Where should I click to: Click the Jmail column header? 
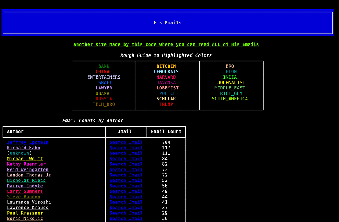pyautogui.click(x=125, y=131)
